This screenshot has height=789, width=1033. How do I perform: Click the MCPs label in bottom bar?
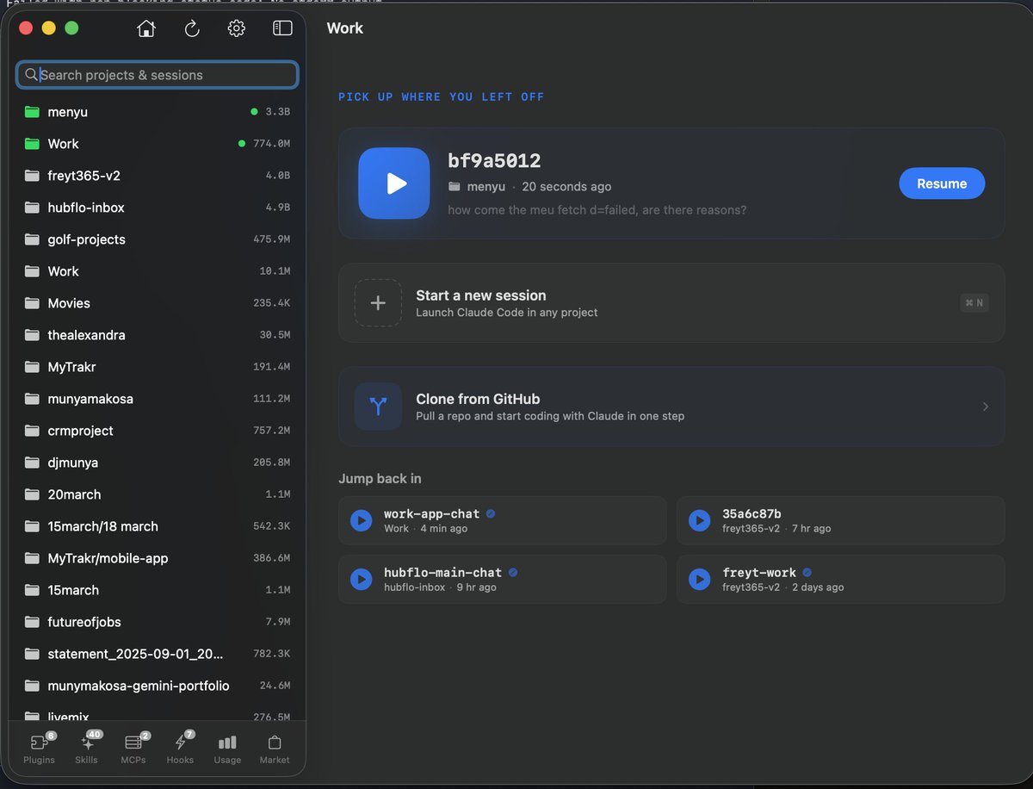pyautogui.click(x=133, y=760)
